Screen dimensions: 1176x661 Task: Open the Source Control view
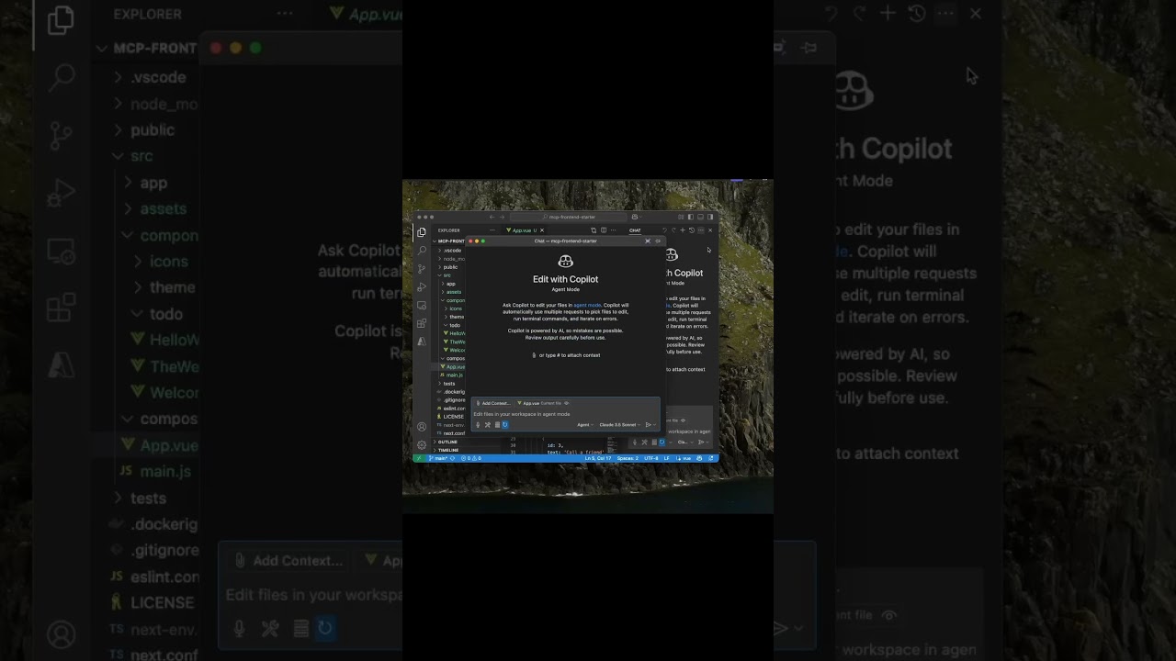(422, 269)
